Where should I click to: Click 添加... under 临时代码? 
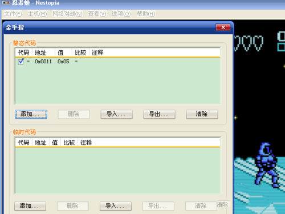pos(30,206)
